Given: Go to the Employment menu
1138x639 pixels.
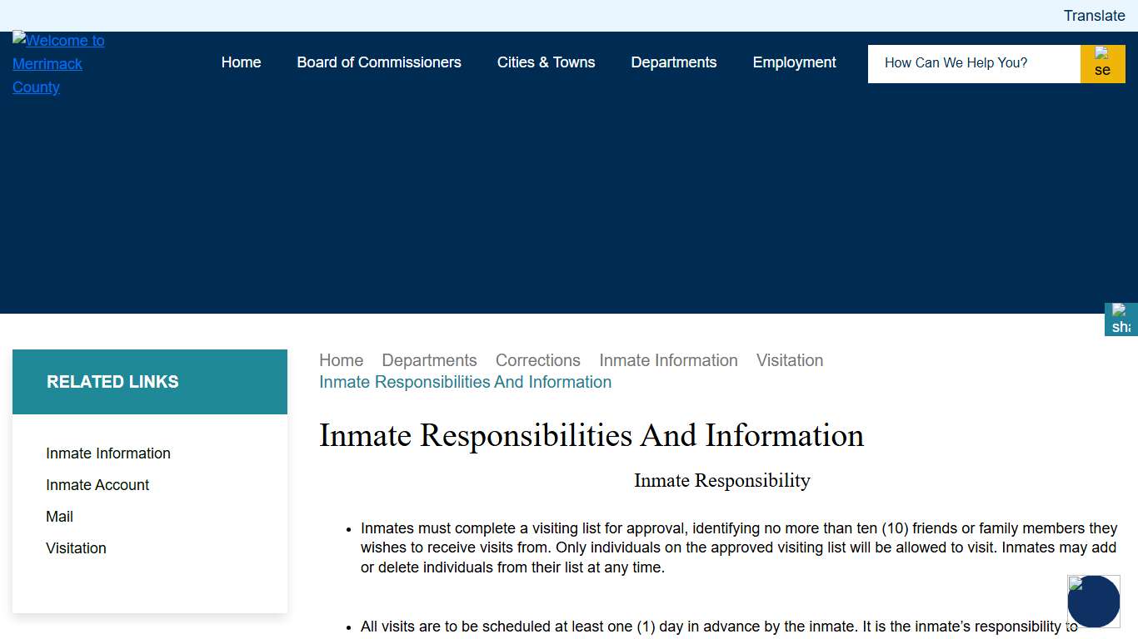Looking at the screenshot, I should point(794,62).
